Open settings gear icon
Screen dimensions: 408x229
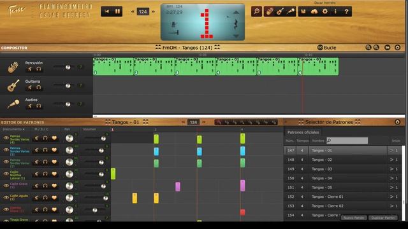325,11
